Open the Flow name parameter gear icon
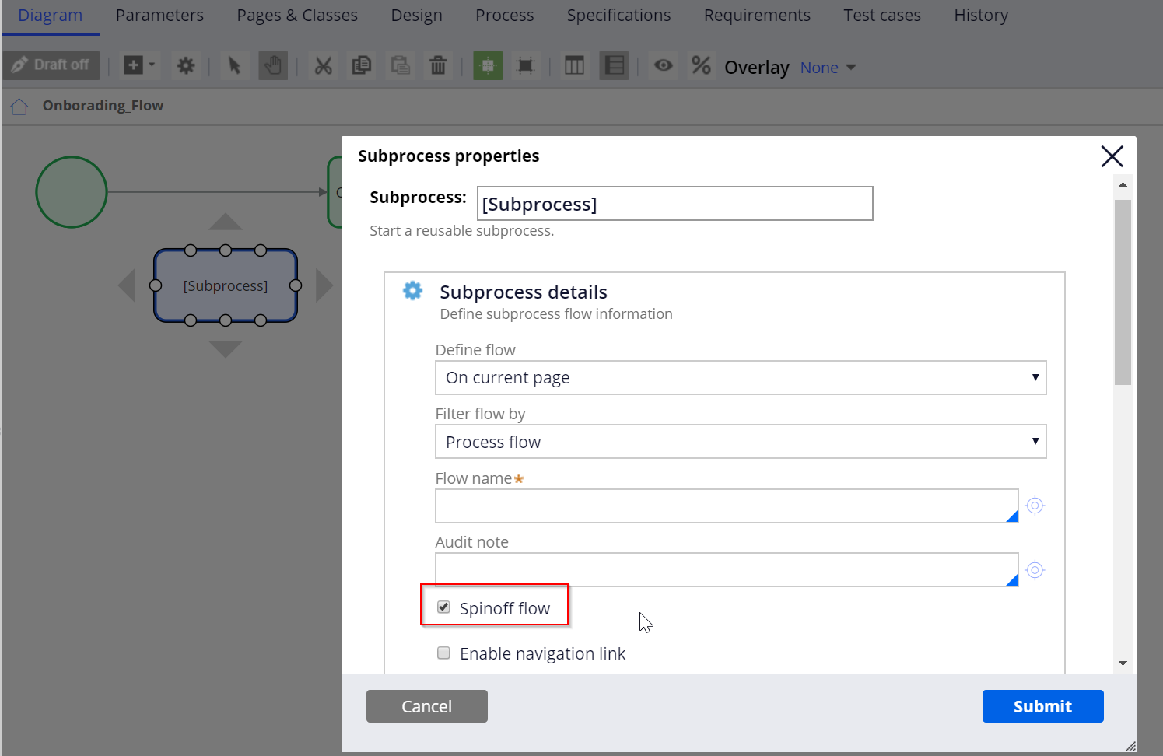Viewport: 1163px width, 756px height. click(1035, 506)
